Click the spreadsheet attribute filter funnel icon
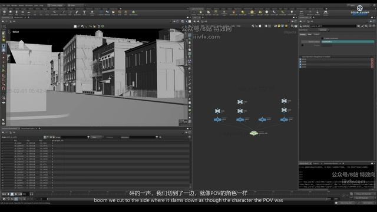 (157, 137)
